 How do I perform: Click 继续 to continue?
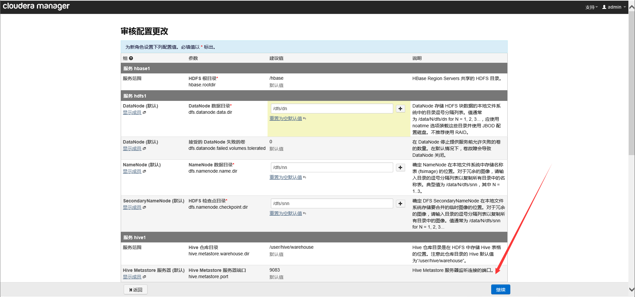click(x=500, y=289)
